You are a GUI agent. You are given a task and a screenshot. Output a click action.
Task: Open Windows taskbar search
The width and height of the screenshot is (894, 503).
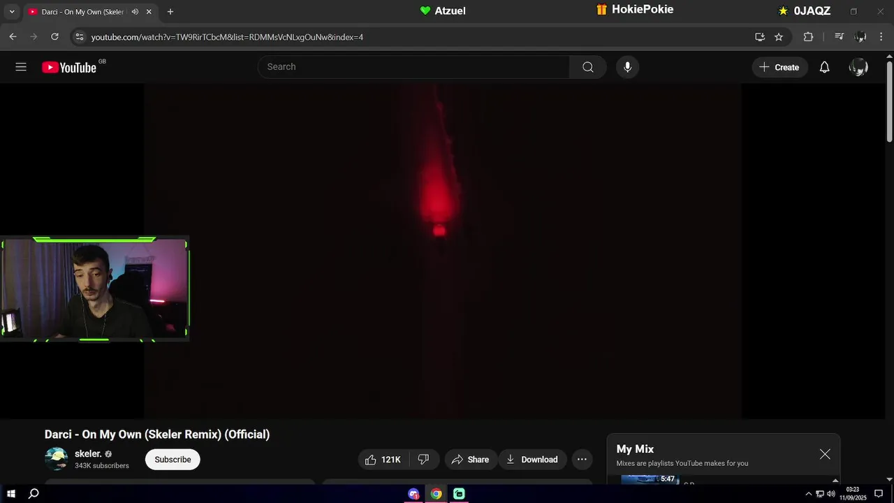[x=33, y=494]
